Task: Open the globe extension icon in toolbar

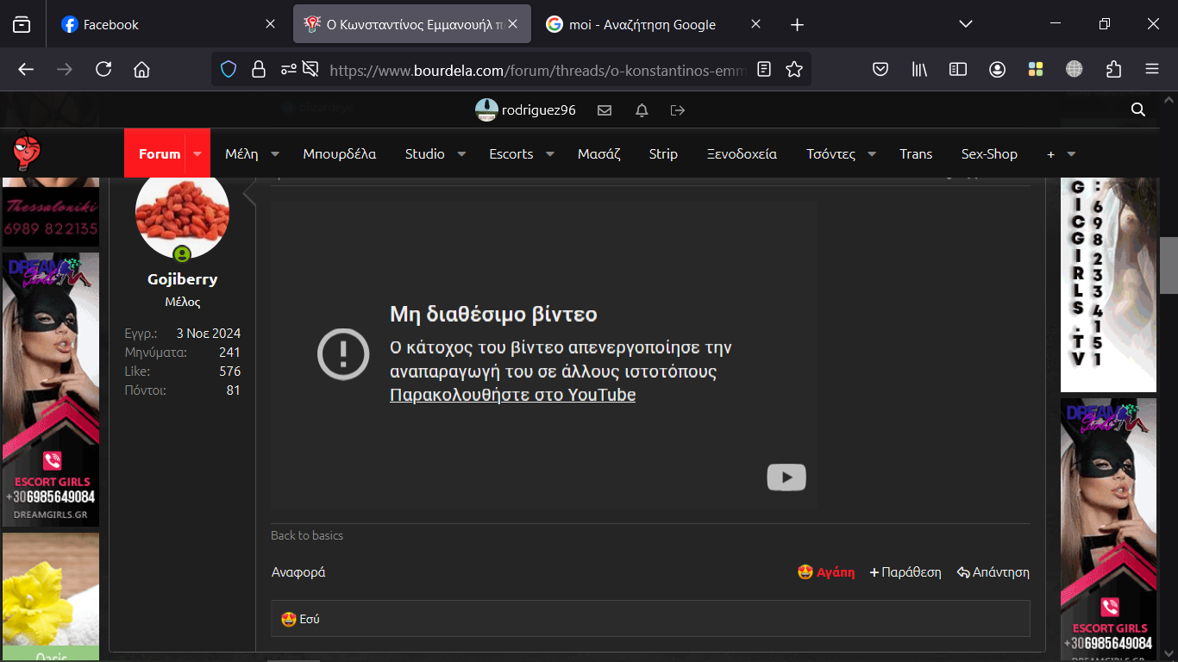Action: pos(1075,70)
